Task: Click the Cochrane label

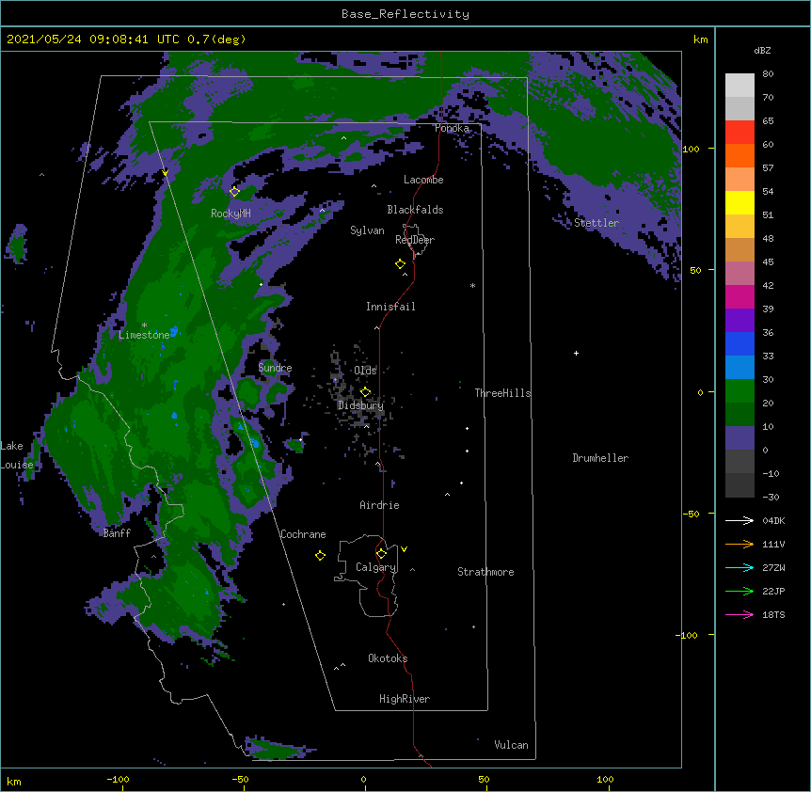Action: coord(303,534)
